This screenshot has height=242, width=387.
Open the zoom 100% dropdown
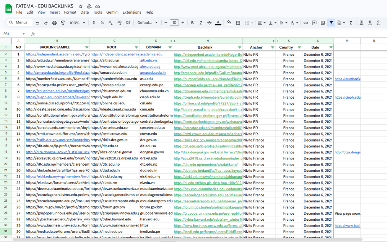(x=77, y=23)
